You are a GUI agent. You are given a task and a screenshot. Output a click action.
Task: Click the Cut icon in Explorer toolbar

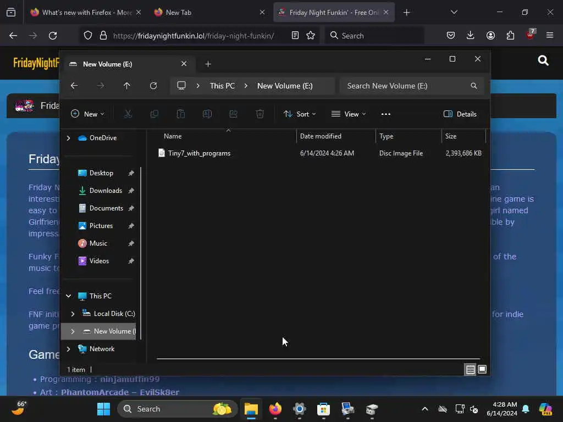click(128, 114)
